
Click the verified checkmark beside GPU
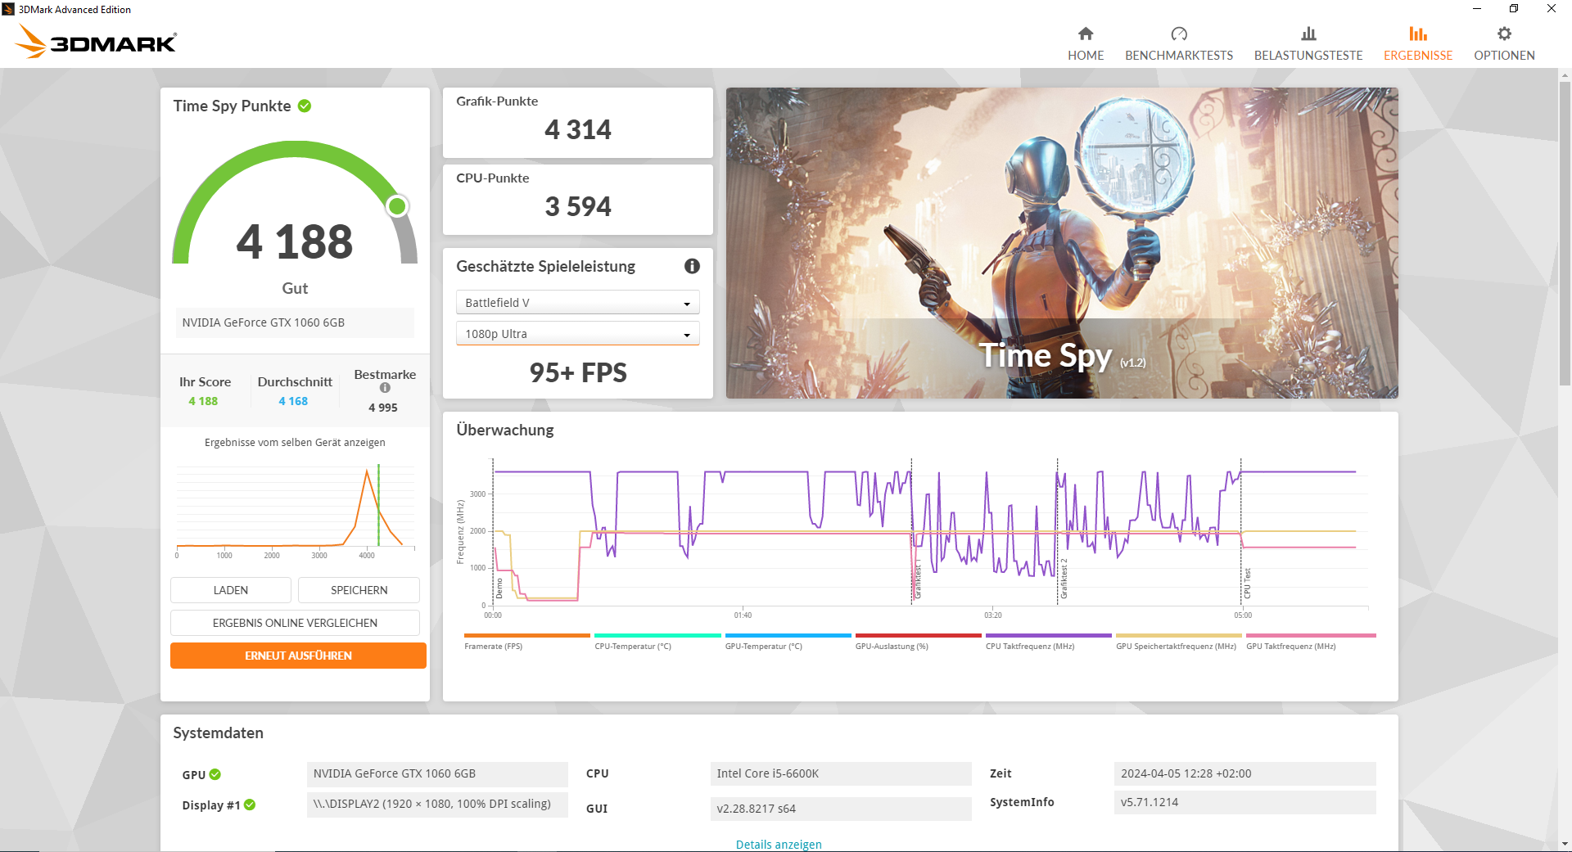(215, 774)
